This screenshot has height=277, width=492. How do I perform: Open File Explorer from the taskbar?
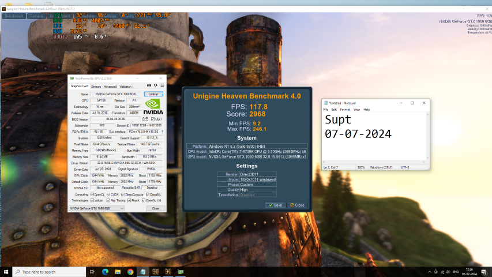click(118, 272)
